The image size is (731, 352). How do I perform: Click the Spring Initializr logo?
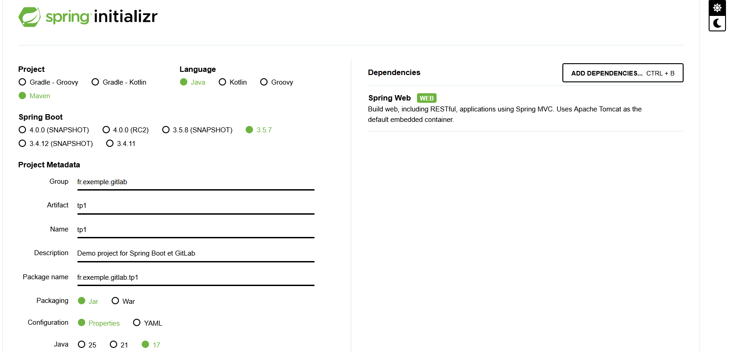click(88, 17)
